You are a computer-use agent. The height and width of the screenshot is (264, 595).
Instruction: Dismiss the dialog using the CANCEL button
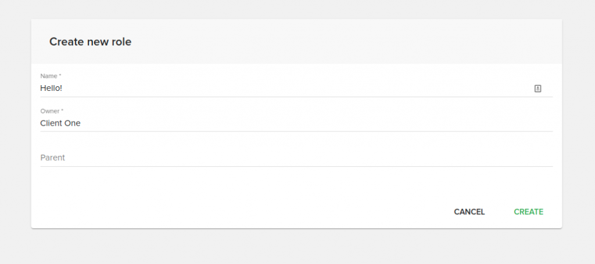[469, 212]
